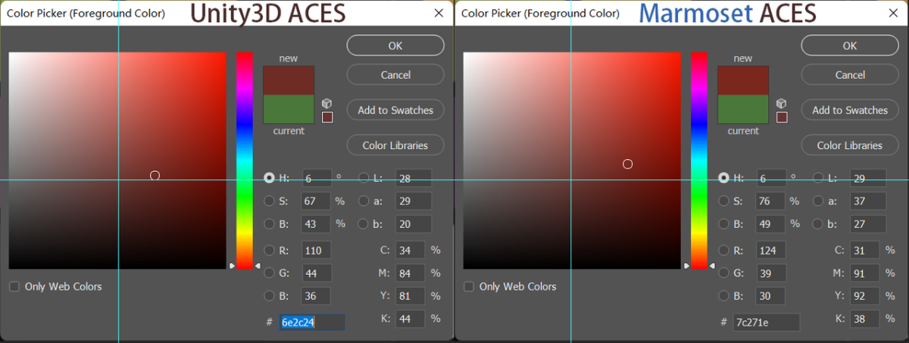909x343 pixels.
Task: Click the current green swatch in Unity3D ACES picker
Action: click(x=289, y=108)
